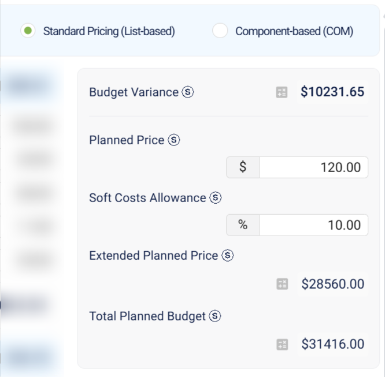
Task: Click the Component-based (COM) label text
Action: pos(294,31)
